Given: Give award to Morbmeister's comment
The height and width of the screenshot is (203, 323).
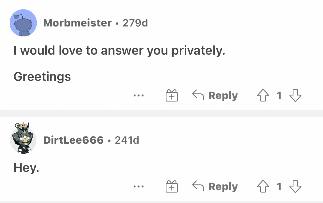Looking at the screenshot, I should (171, 95).
